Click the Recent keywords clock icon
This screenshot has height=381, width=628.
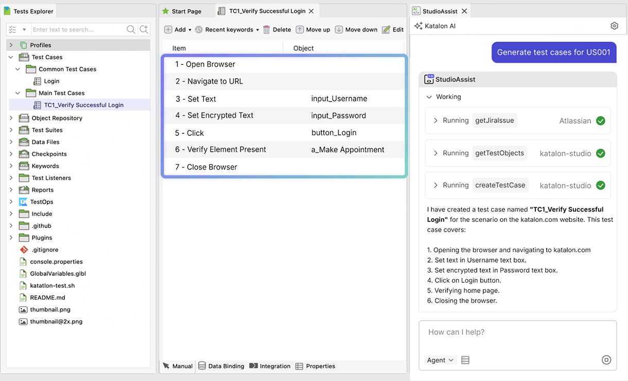tap(199, 29)
